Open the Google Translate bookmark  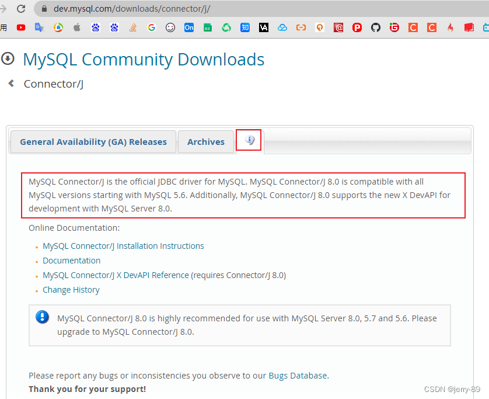(x=39, y=28)
